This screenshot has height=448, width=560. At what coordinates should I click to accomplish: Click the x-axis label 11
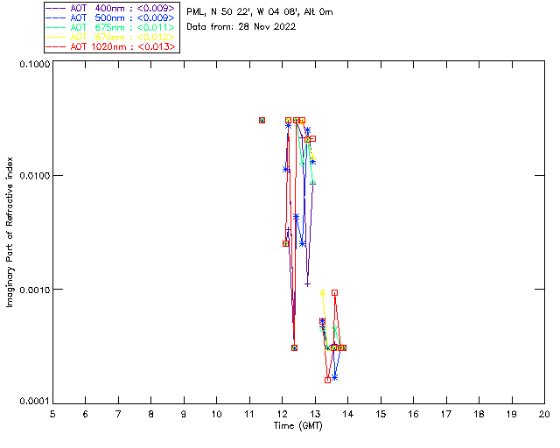249,414
